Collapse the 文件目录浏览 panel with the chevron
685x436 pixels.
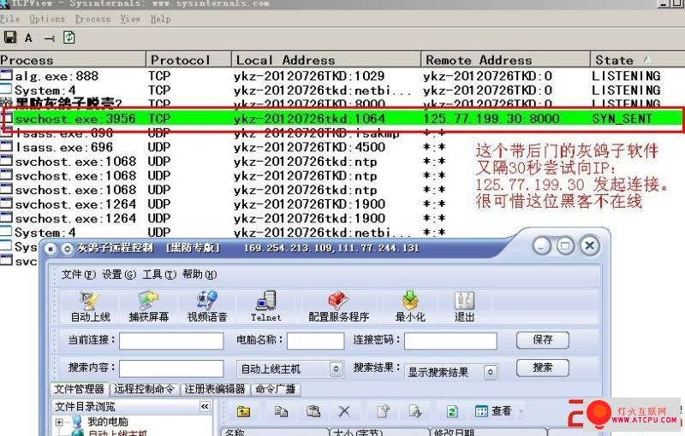pos(205,406)
